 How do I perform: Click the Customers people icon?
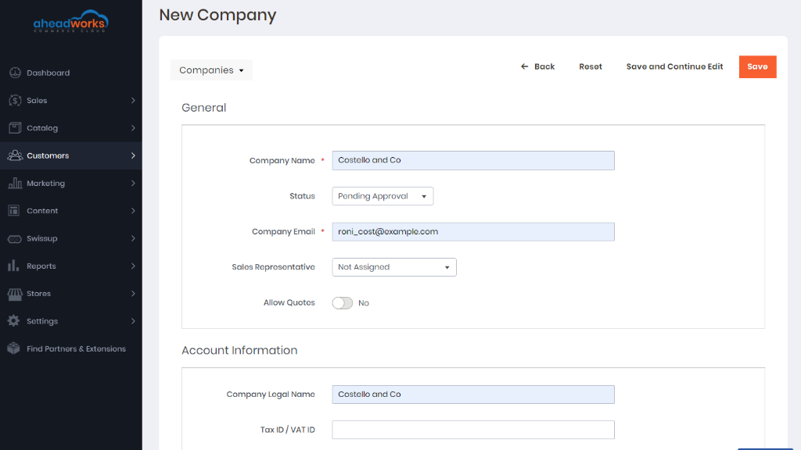point(15,155)
